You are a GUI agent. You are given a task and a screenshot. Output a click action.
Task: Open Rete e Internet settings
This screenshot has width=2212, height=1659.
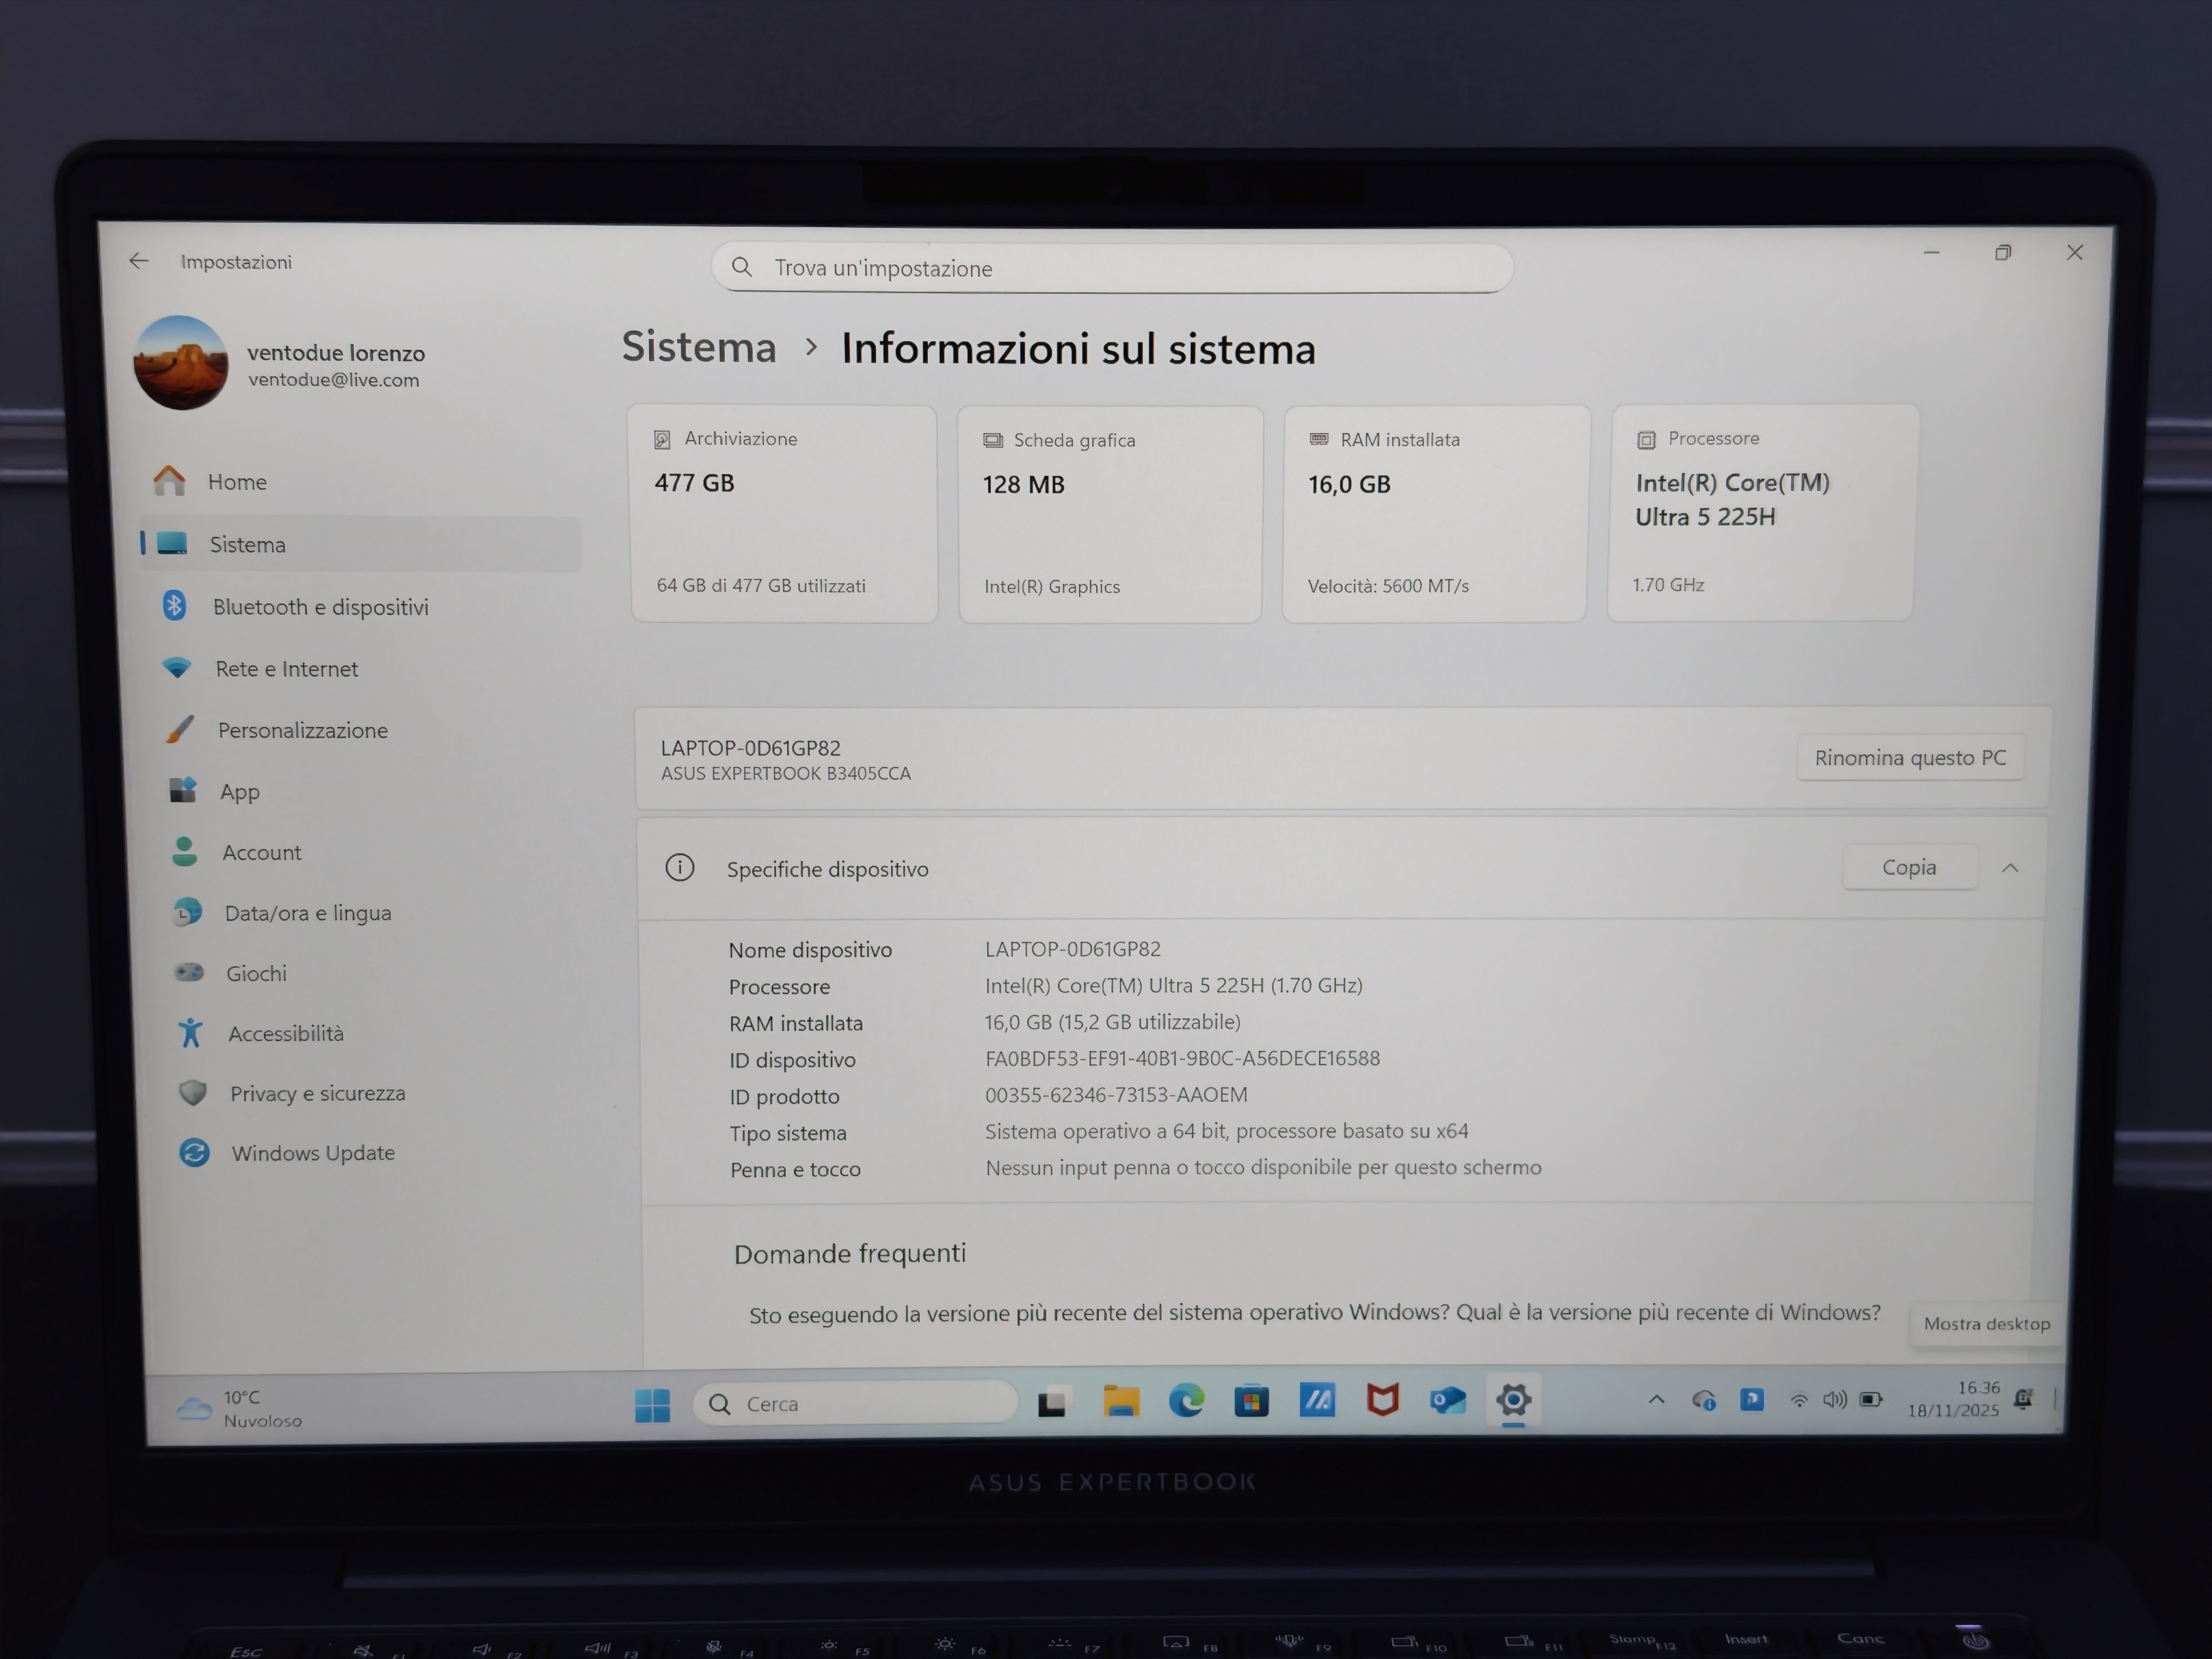[286, 669]
